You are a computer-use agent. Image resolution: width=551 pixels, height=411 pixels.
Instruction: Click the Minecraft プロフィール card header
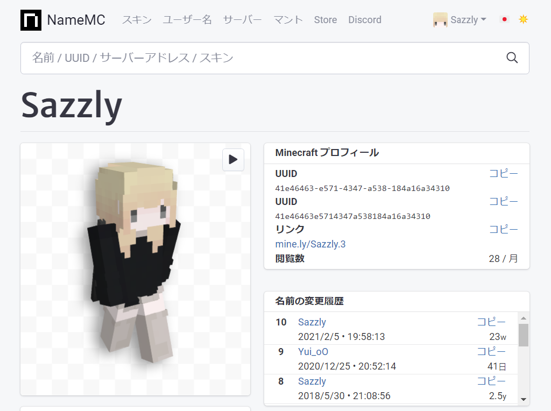coord(397,153)
